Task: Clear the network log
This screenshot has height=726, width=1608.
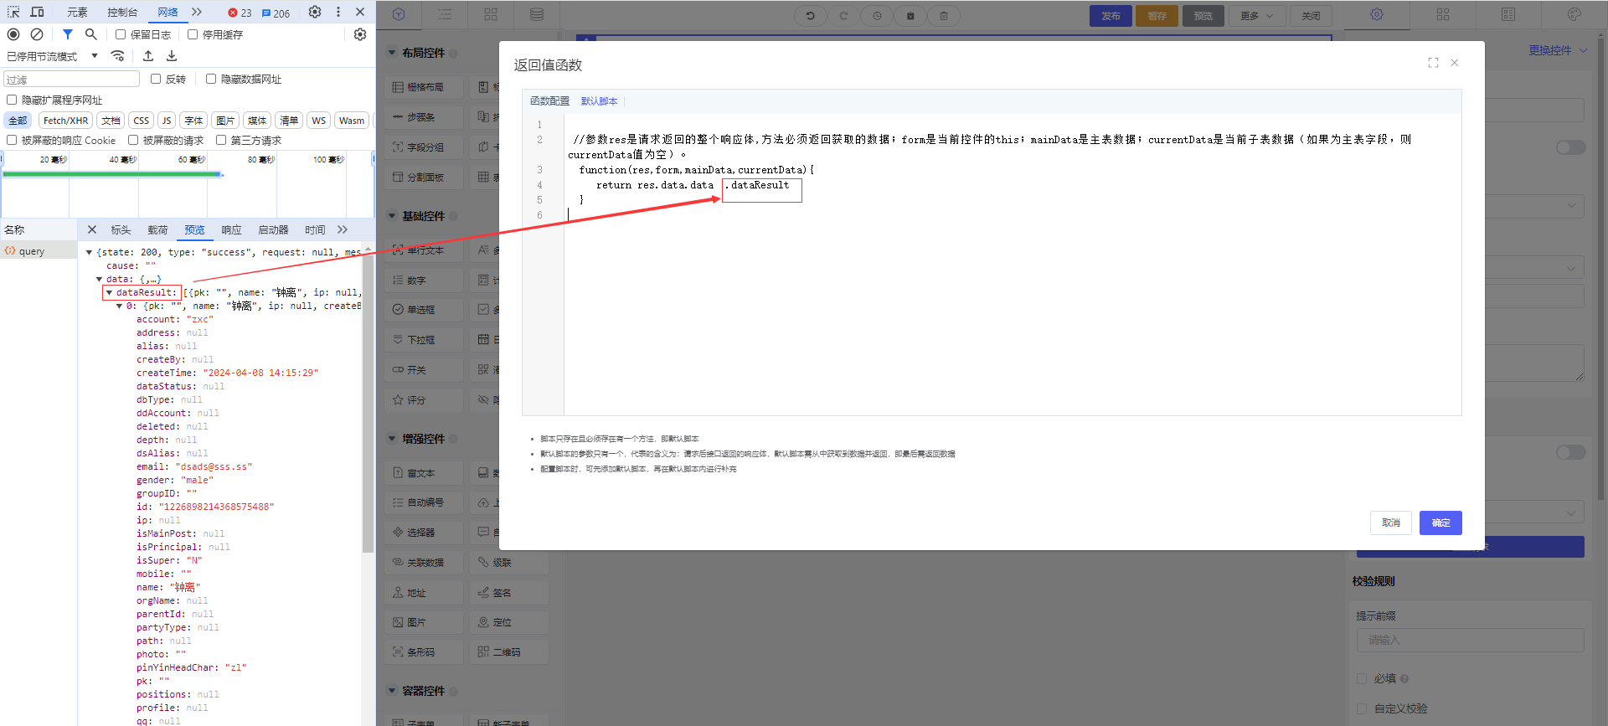Action: tap(37, 34)
